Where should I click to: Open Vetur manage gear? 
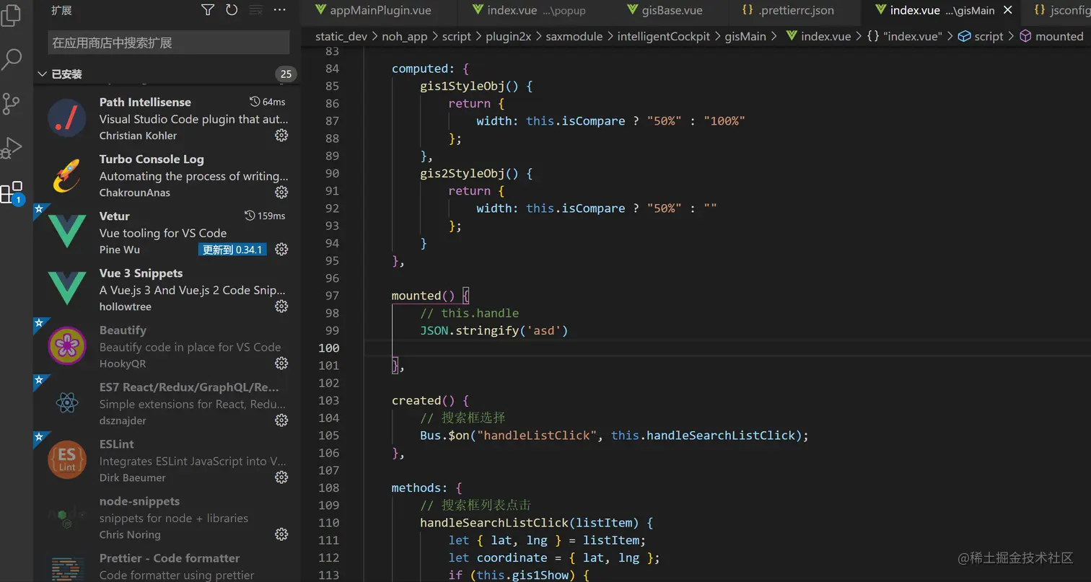pos(282,250)
